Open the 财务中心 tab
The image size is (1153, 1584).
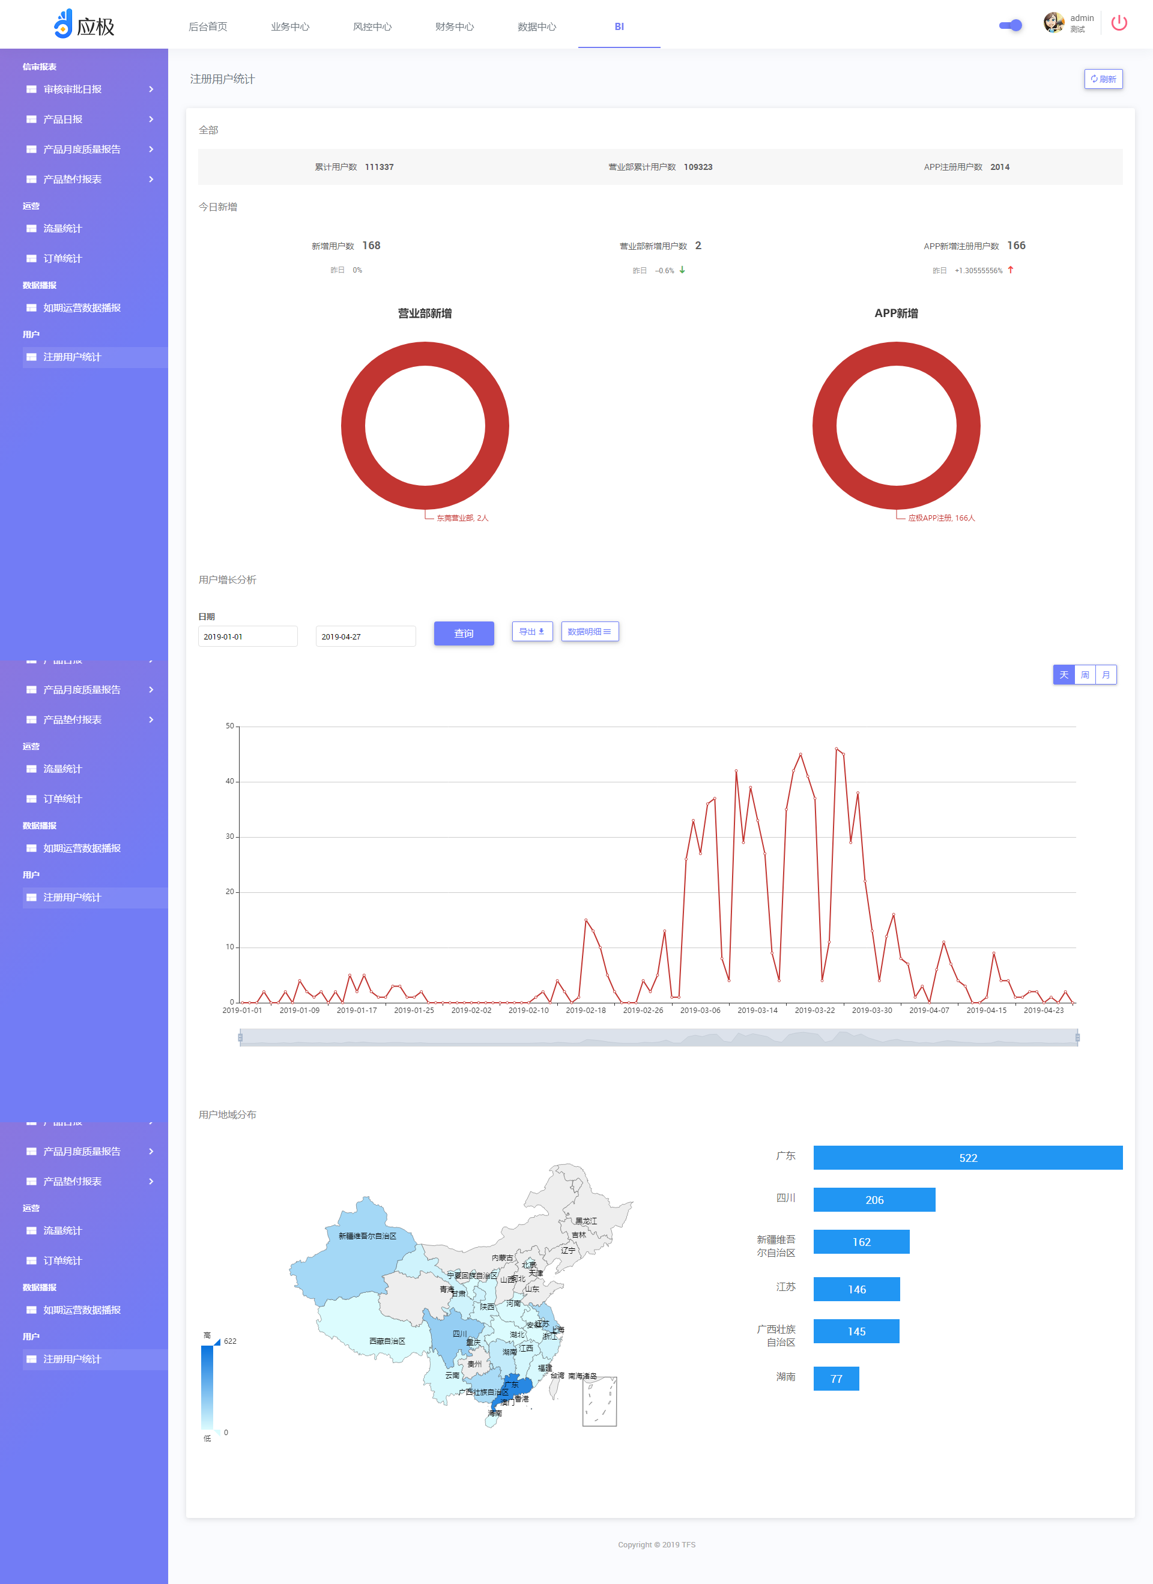tap(455, 26)
